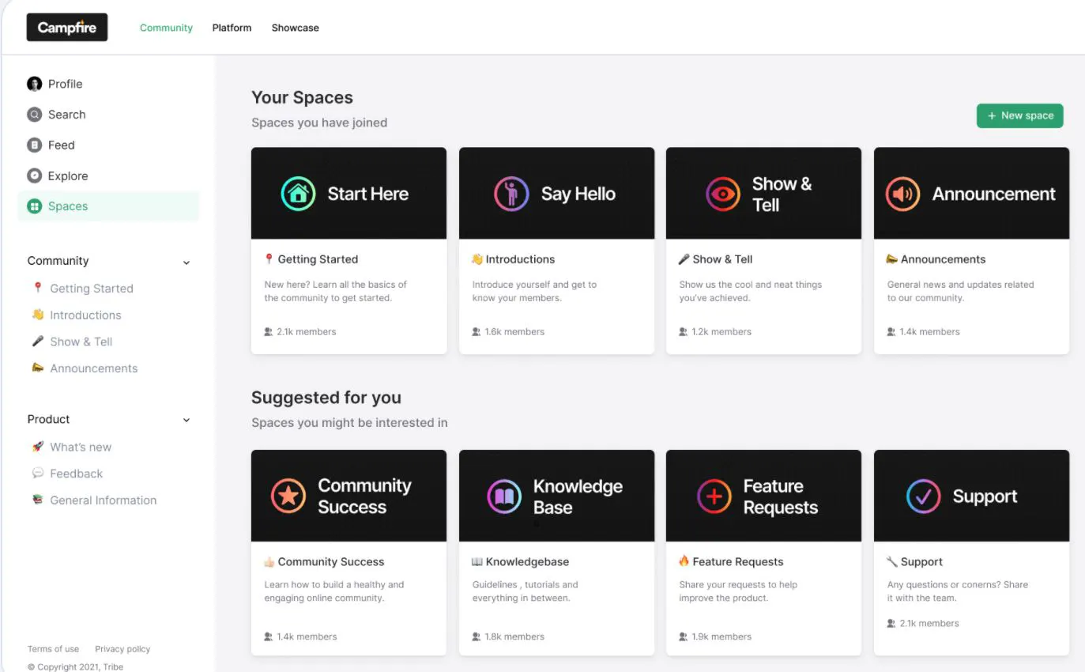Click the waving hand icon beside Introductions in sidebar
This screenshot has height=672, width=1085.
(37, 315)
